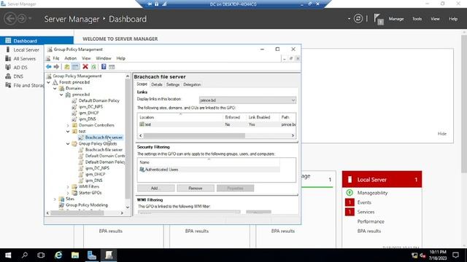Click the green Refresh toolbar icon in GPMC

93,67
